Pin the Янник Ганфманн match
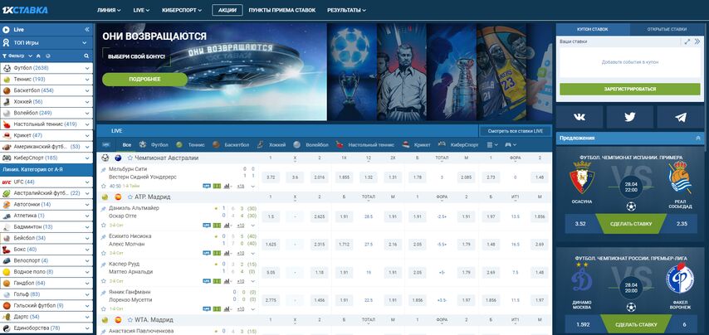The image size is (709, 335). click(103, 293)
